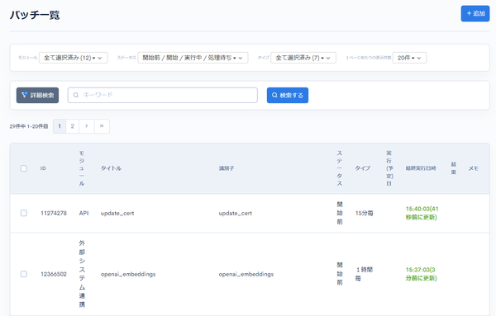This screenshot has height=316, width=496.
Task: Click the 最終実行日時 column header
Action: tap(421, 168)
